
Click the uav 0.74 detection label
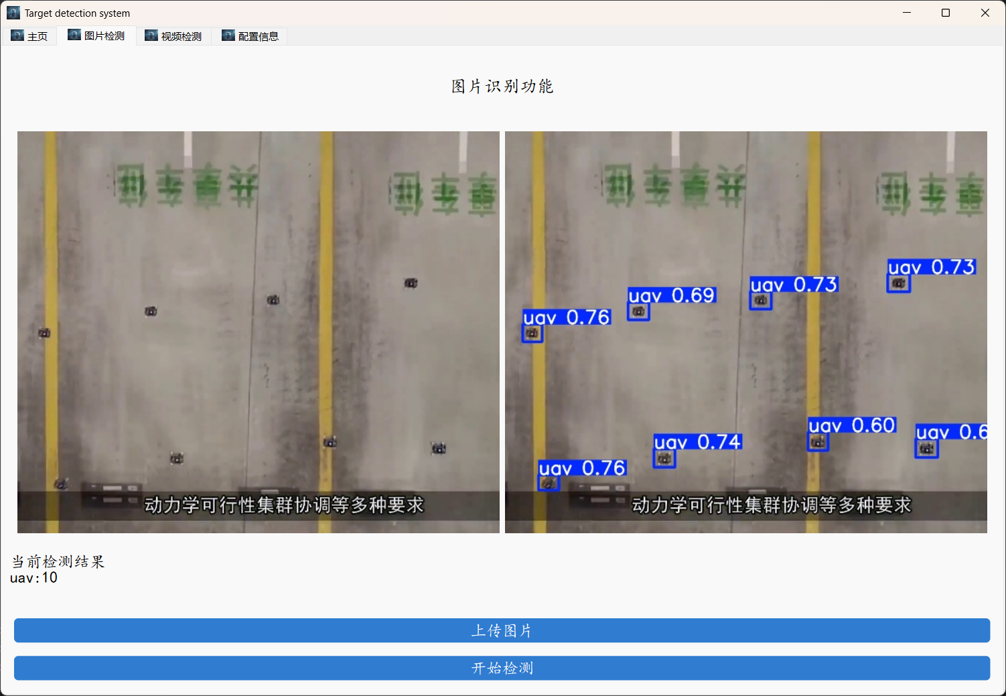coord(698,442)
